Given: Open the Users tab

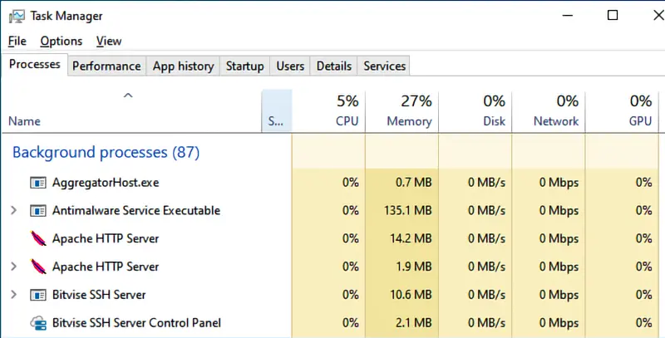Looking at the screenshot, I should 290,66.
